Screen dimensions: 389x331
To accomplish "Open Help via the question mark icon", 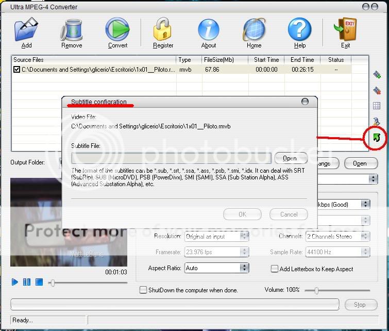I will pos(300,30).
